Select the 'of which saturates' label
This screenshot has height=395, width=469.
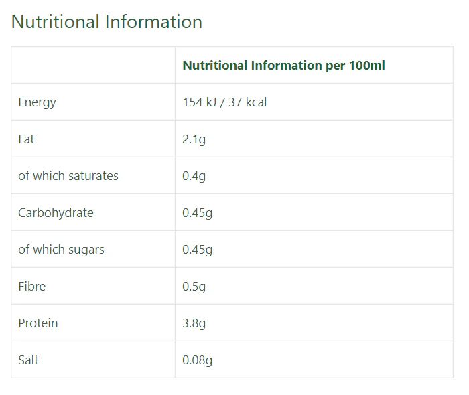[68, 176]
